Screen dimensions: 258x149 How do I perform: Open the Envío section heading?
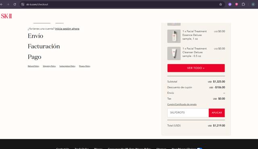tap(35, 36)
